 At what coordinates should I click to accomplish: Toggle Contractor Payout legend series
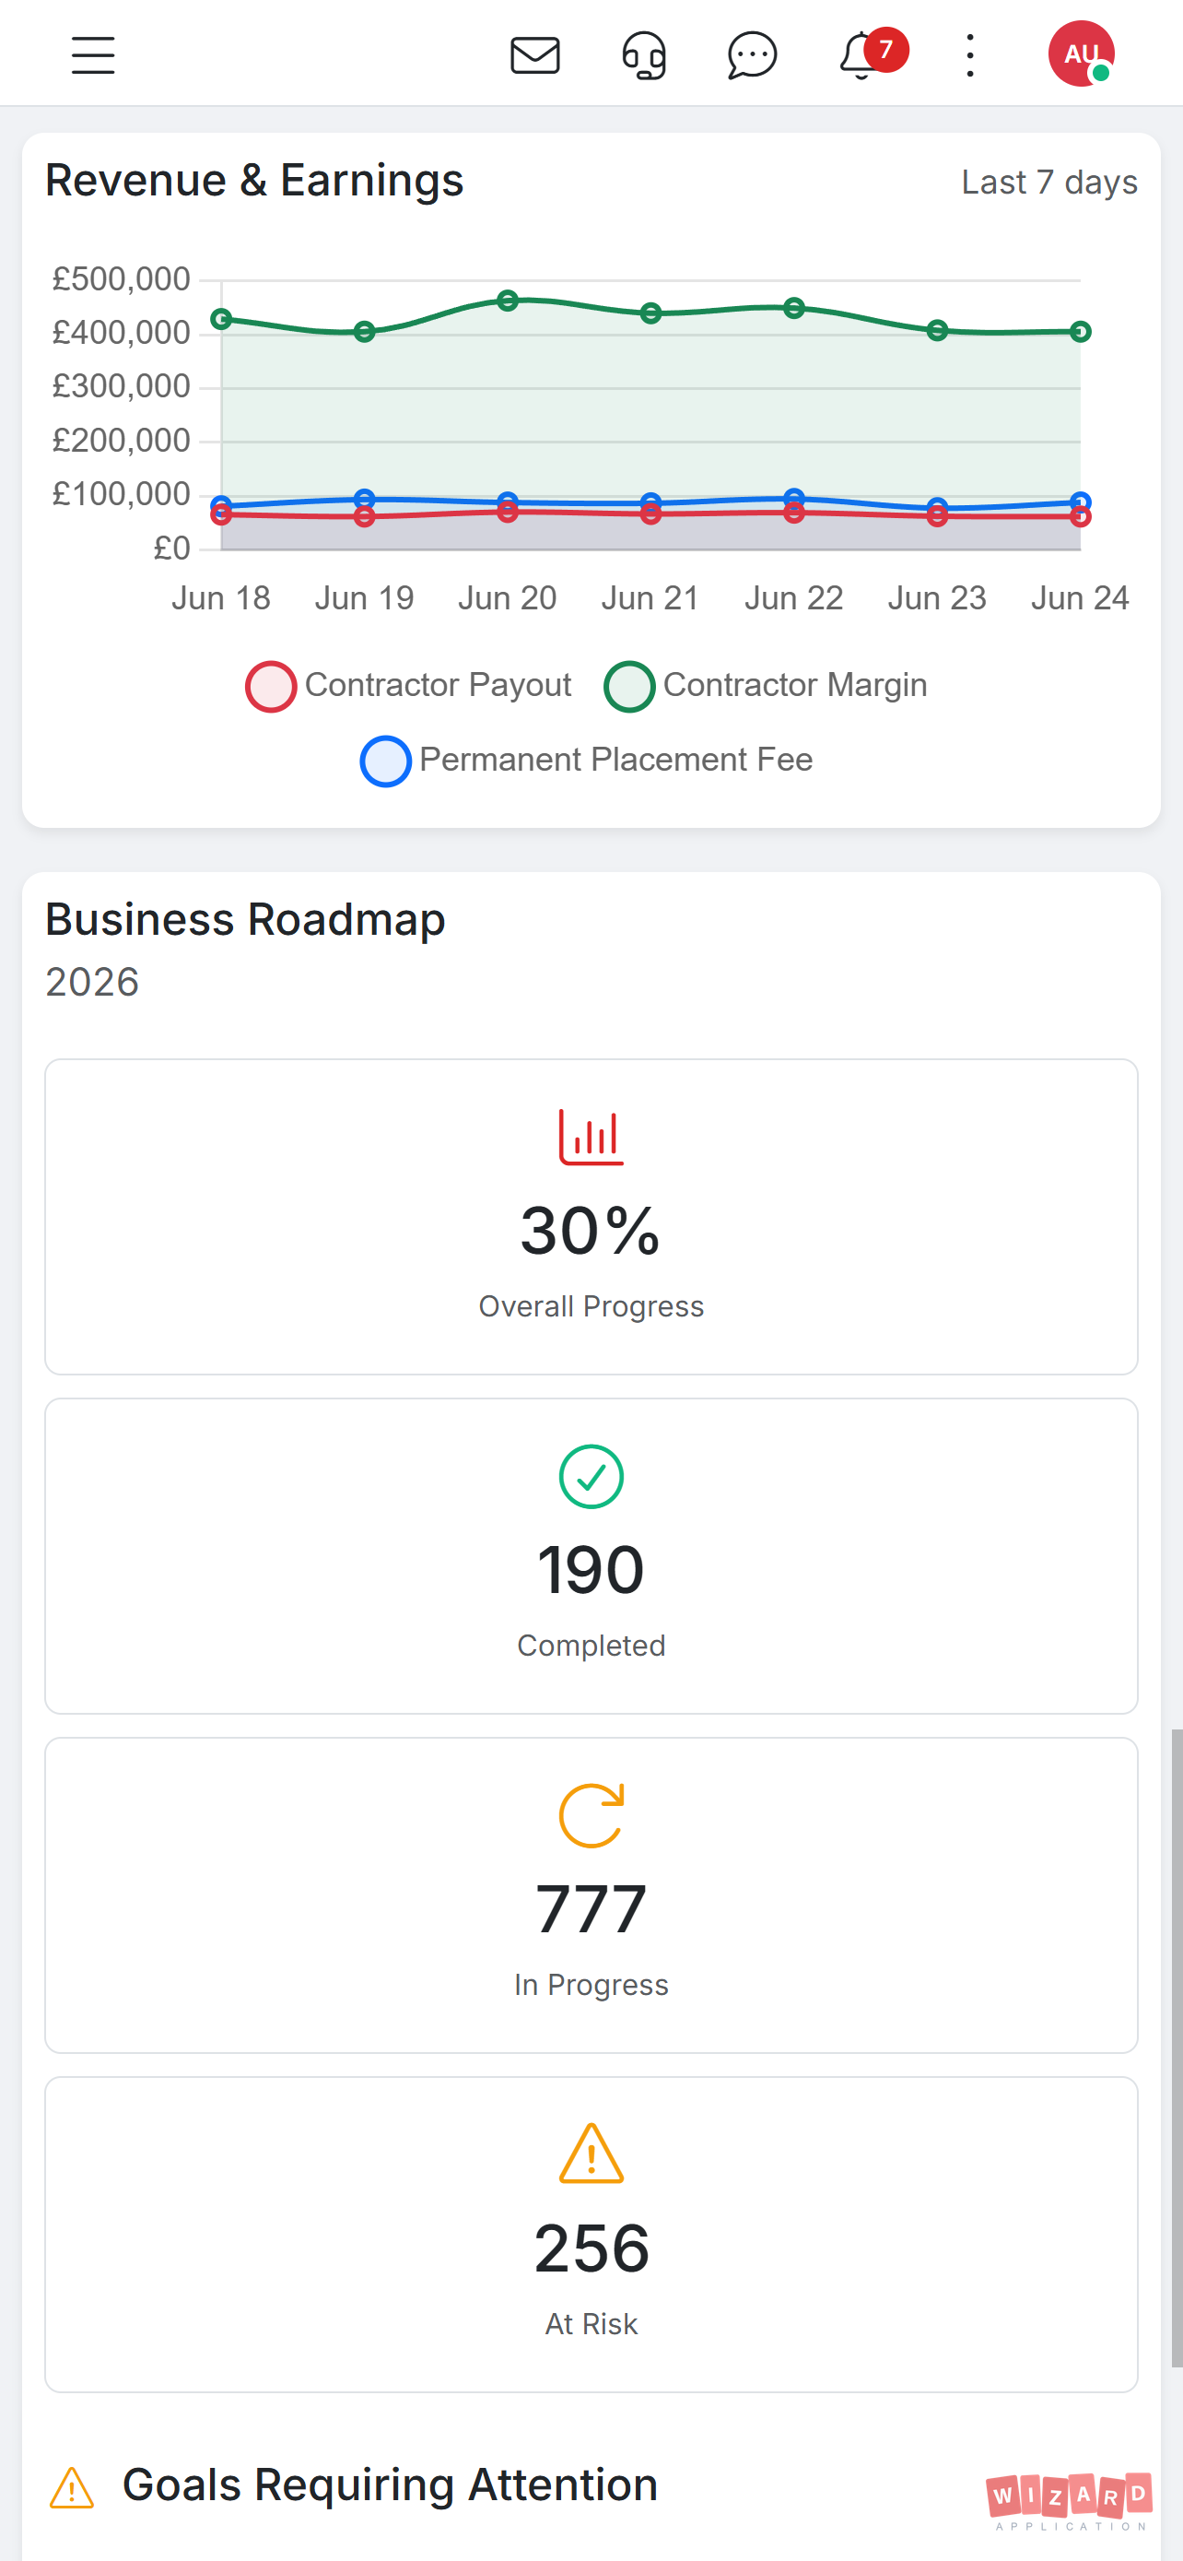tap(408, 685)
